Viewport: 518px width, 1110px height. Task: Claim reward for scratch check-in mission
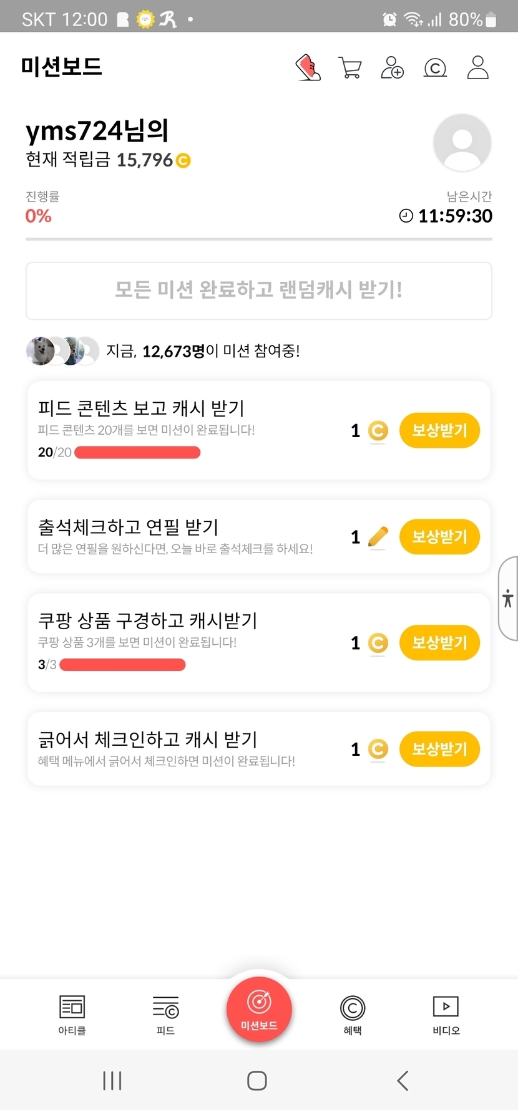coord(439,748)
